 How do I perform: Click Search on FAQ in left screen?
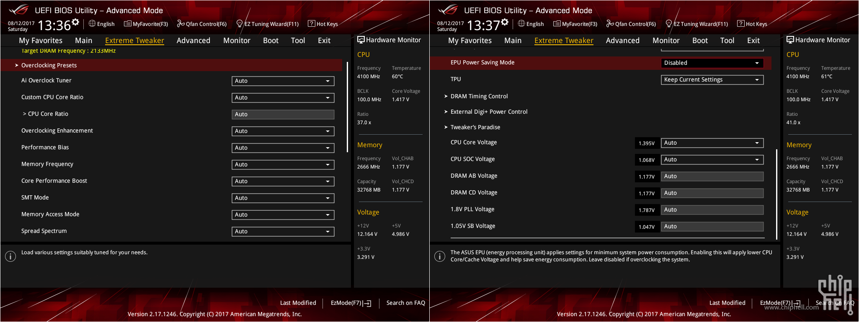(x=405, y=303)
